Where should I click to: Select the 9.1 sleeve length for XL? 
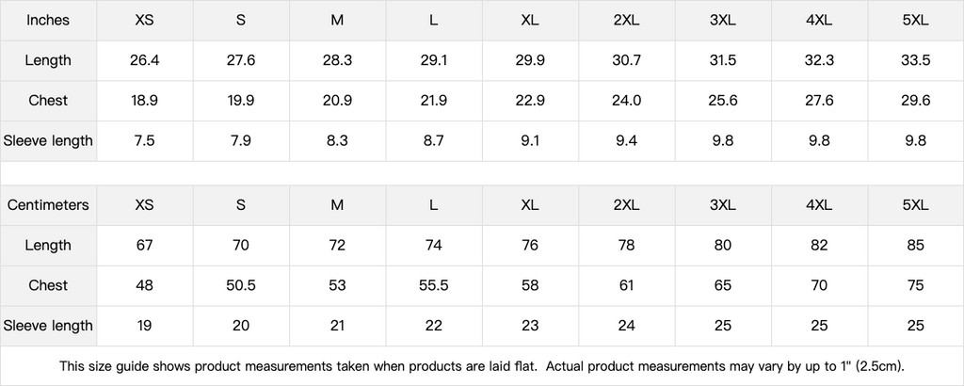[x=530, y=141]
